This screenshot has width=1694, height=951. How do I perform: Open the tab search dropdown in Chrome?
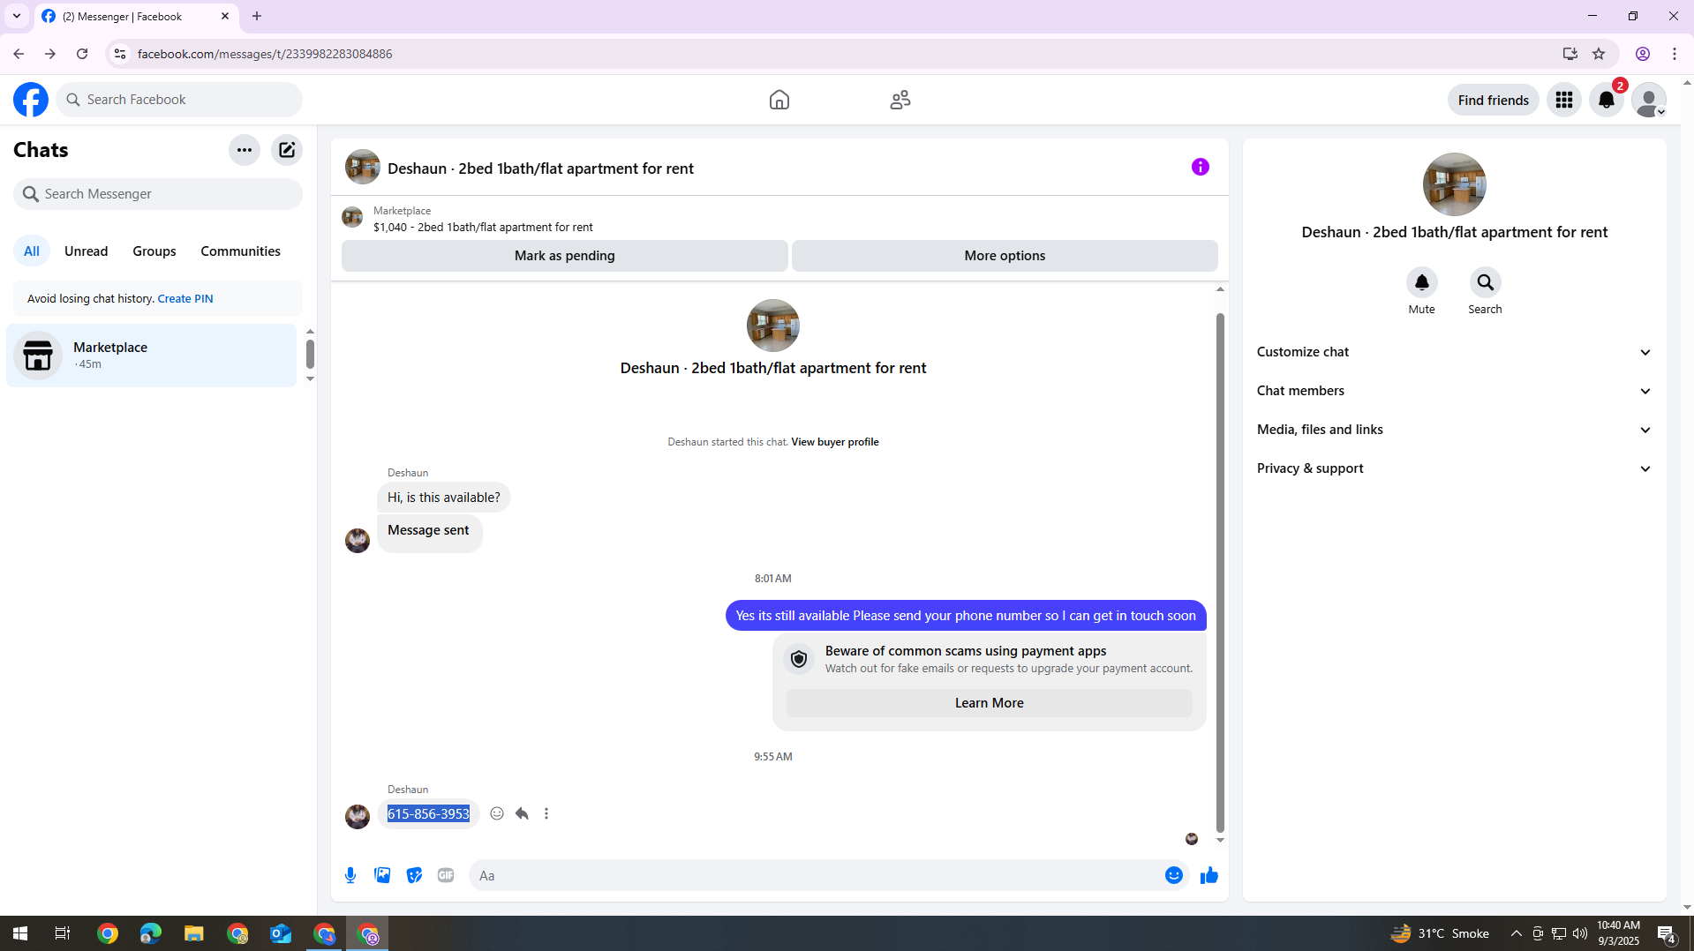(x=17, y=16)
